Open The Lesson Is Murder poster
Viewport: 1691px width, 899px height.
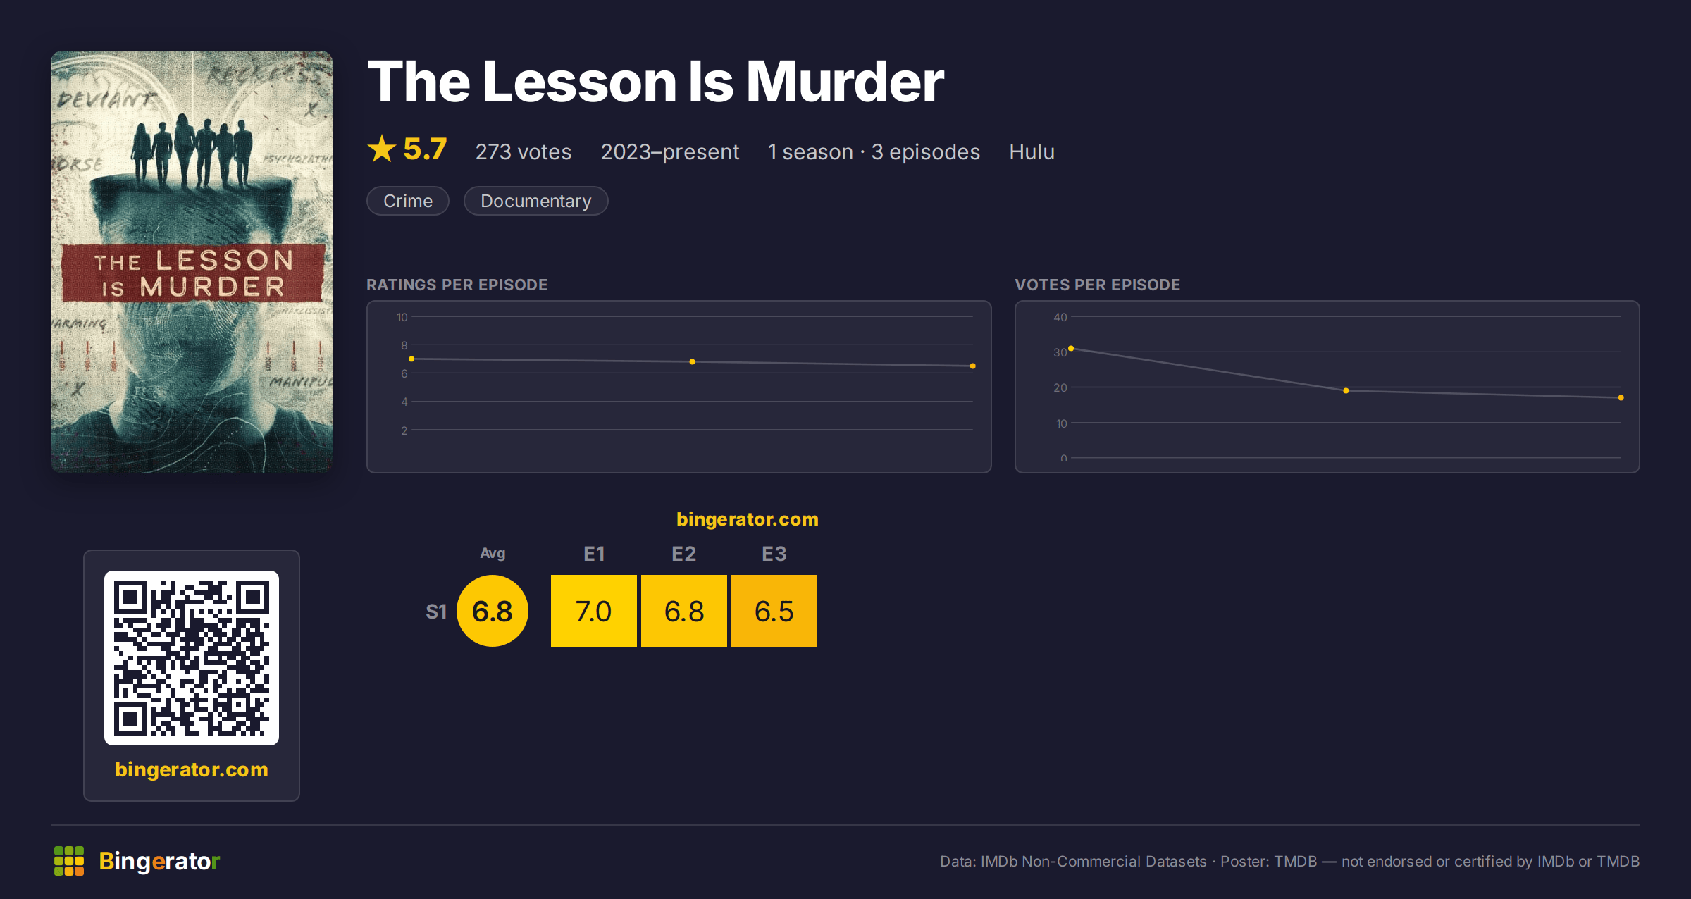click(192, 261)
